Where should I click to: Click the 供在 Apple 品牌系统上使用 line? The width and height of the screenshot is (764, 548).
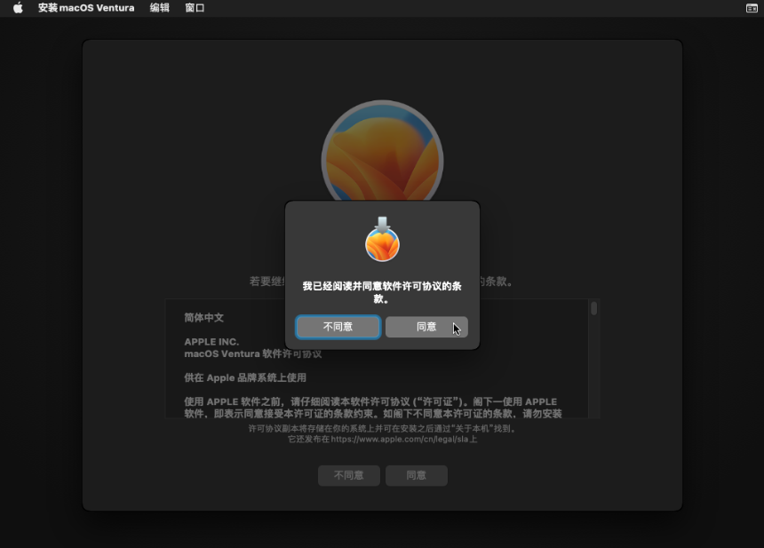245,377
